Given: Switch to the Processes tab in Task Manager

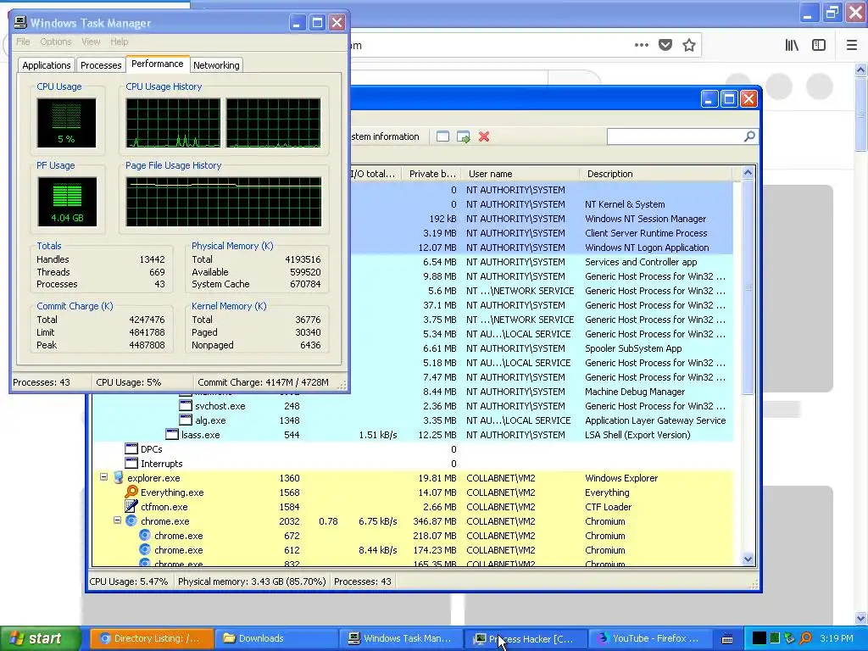Looking at the screenshot, I should coord(101,65).
